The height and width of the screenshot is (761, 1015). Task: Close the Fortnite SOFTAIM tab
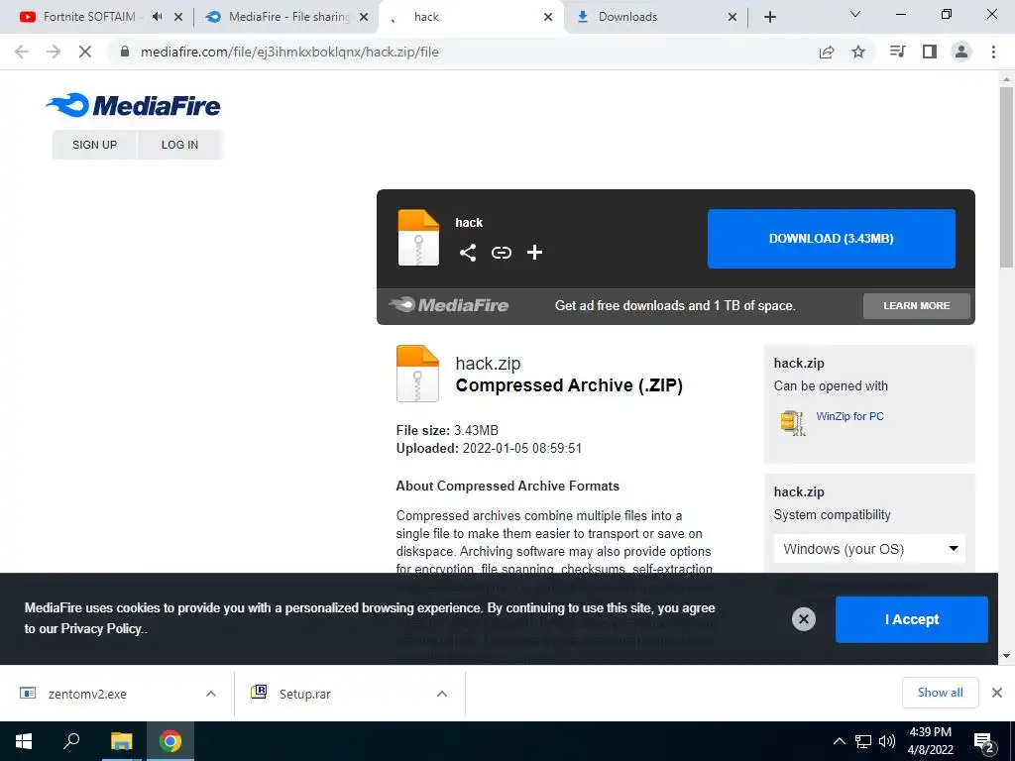click(178, 17)
